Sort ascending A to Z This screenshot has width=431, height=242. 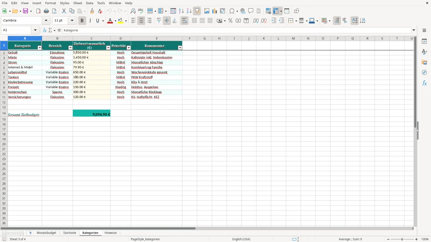(181, 11)
